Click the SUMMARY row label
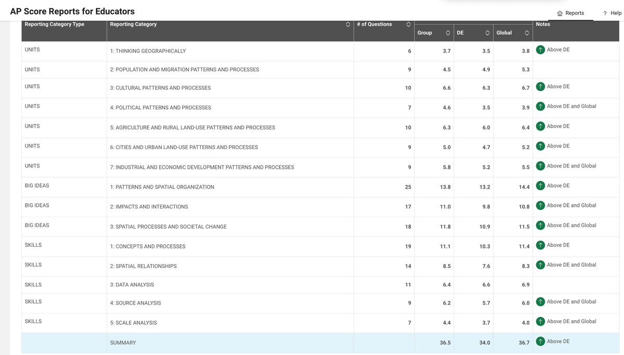The width and height of the screenshot is (624, 355). tap(123, 343)
